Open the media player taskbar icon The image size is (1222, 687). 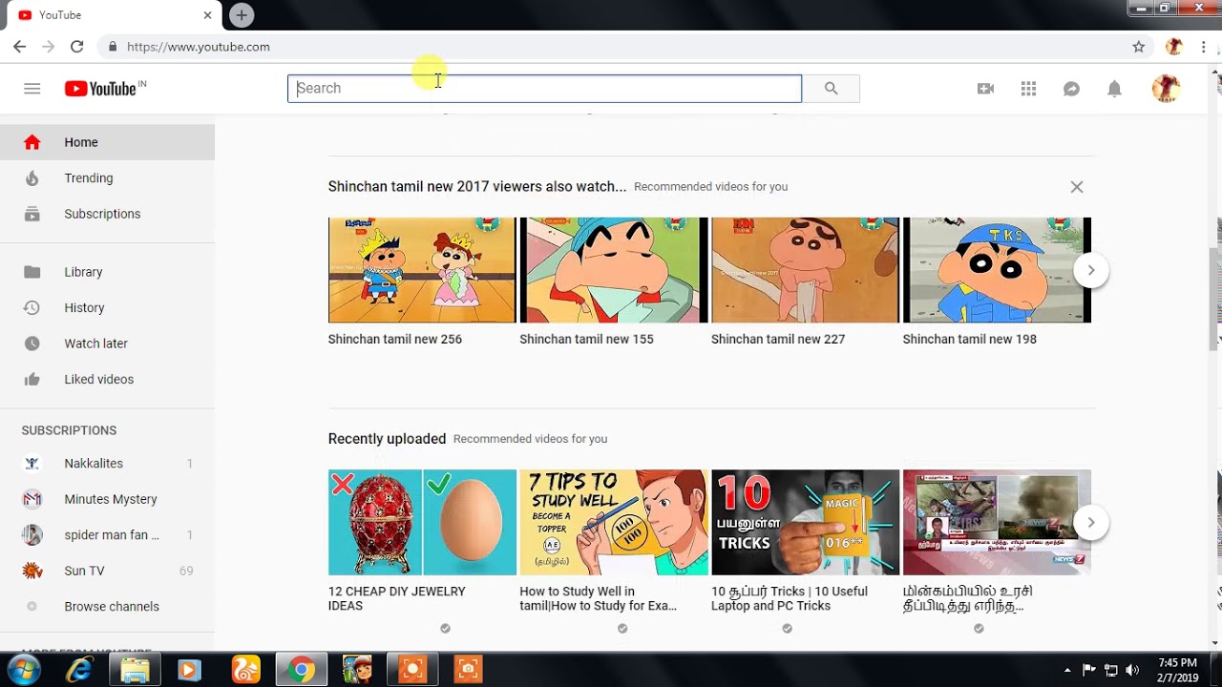coord(189,670)
